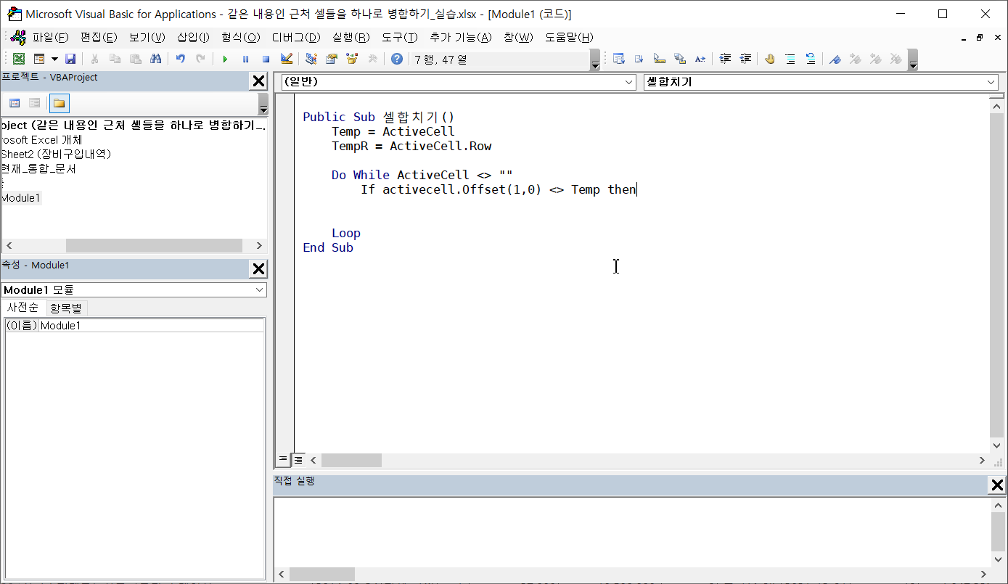
Task: Click the Comment Block icon
Action: [790, 59]
